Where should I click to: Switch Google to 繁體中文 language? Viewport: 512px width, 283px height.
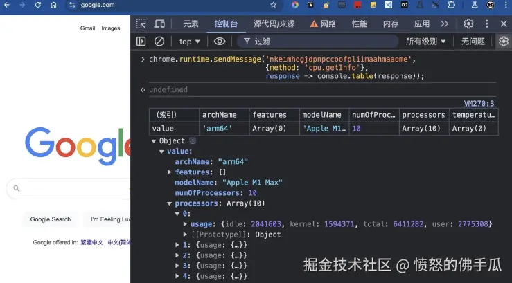pos(91,242)
